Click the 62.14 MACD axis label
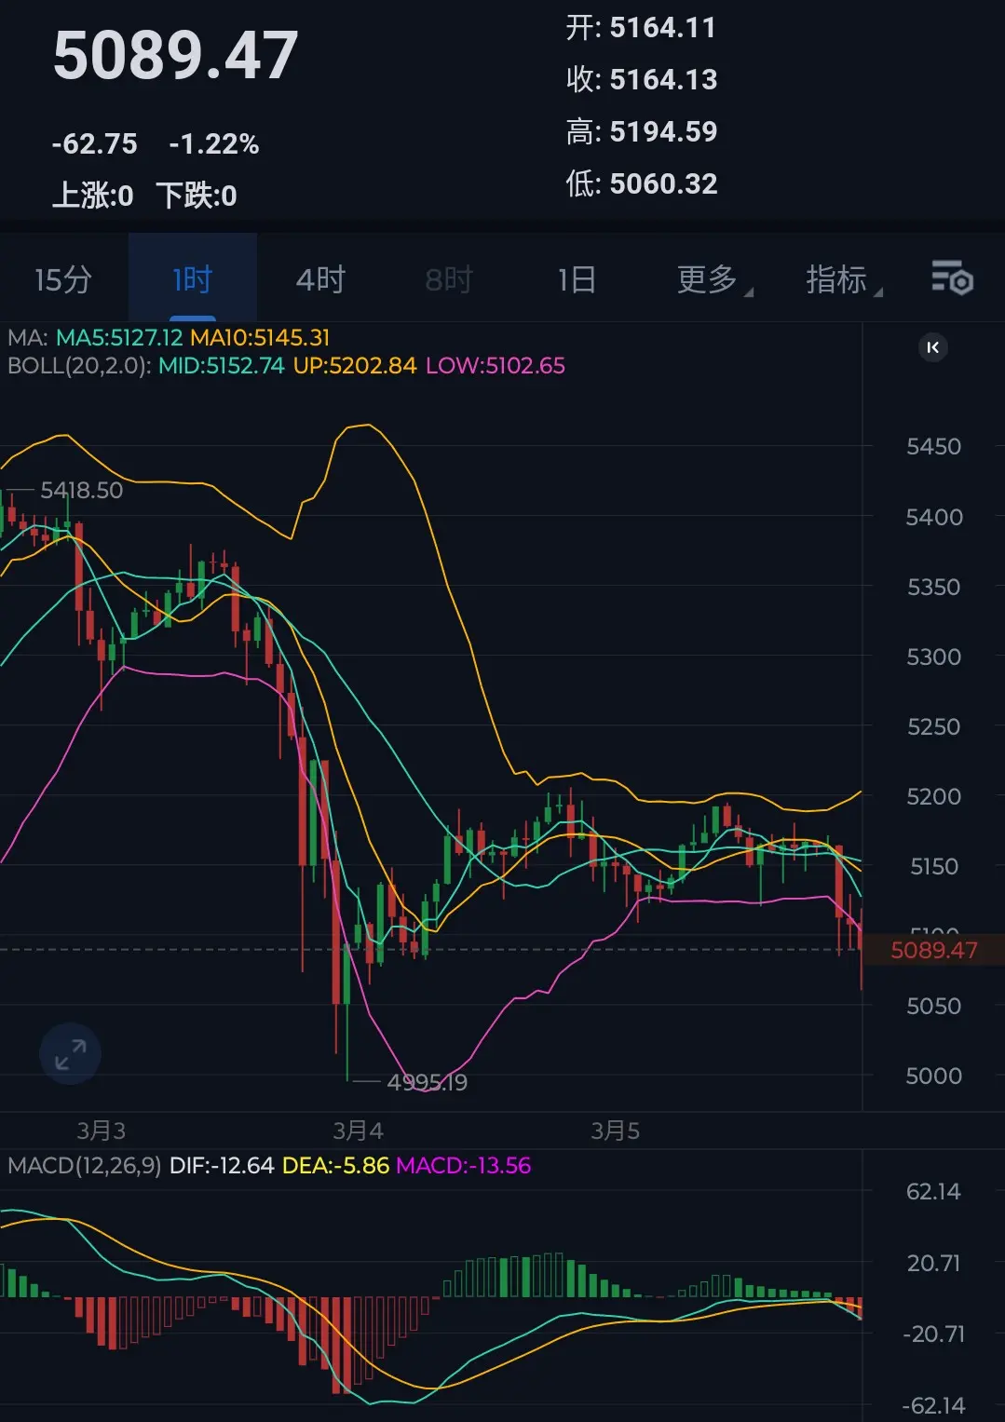 click(x=933, y=1192)
